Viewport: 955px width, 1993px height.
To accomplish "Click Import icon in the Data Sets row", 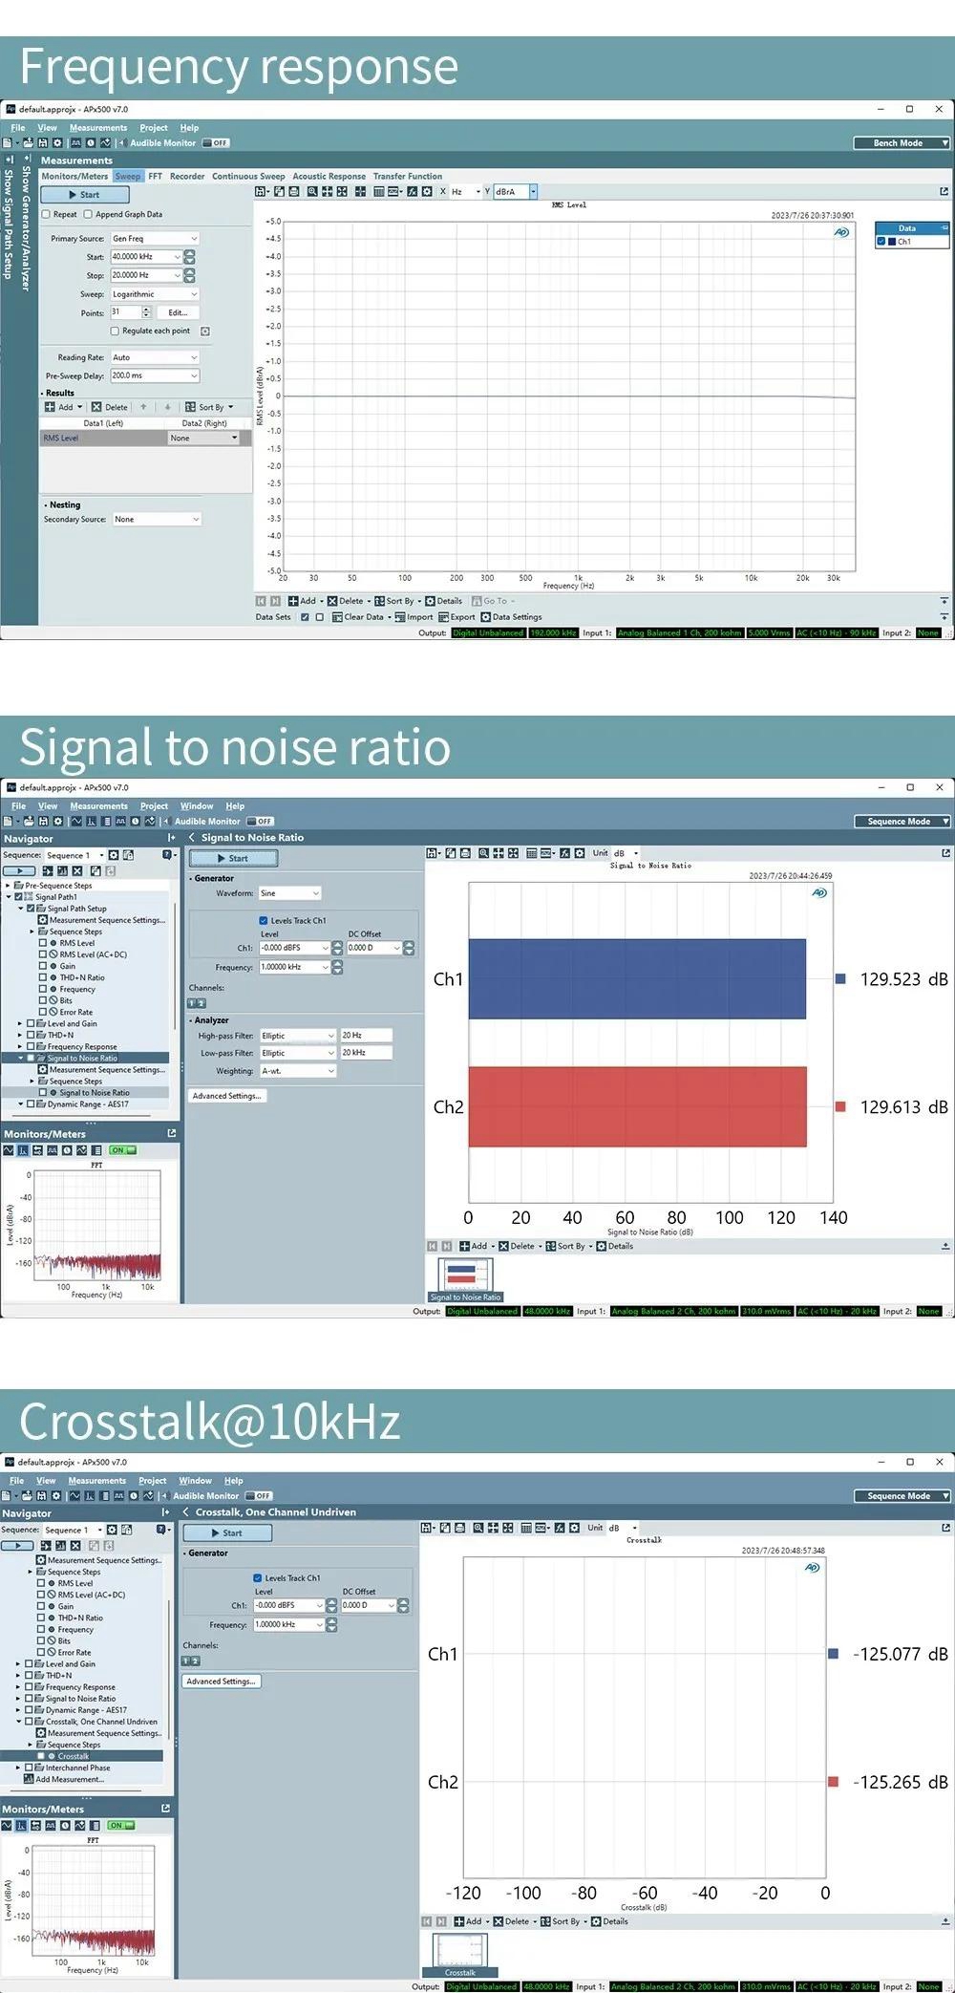I will [414, 617].
